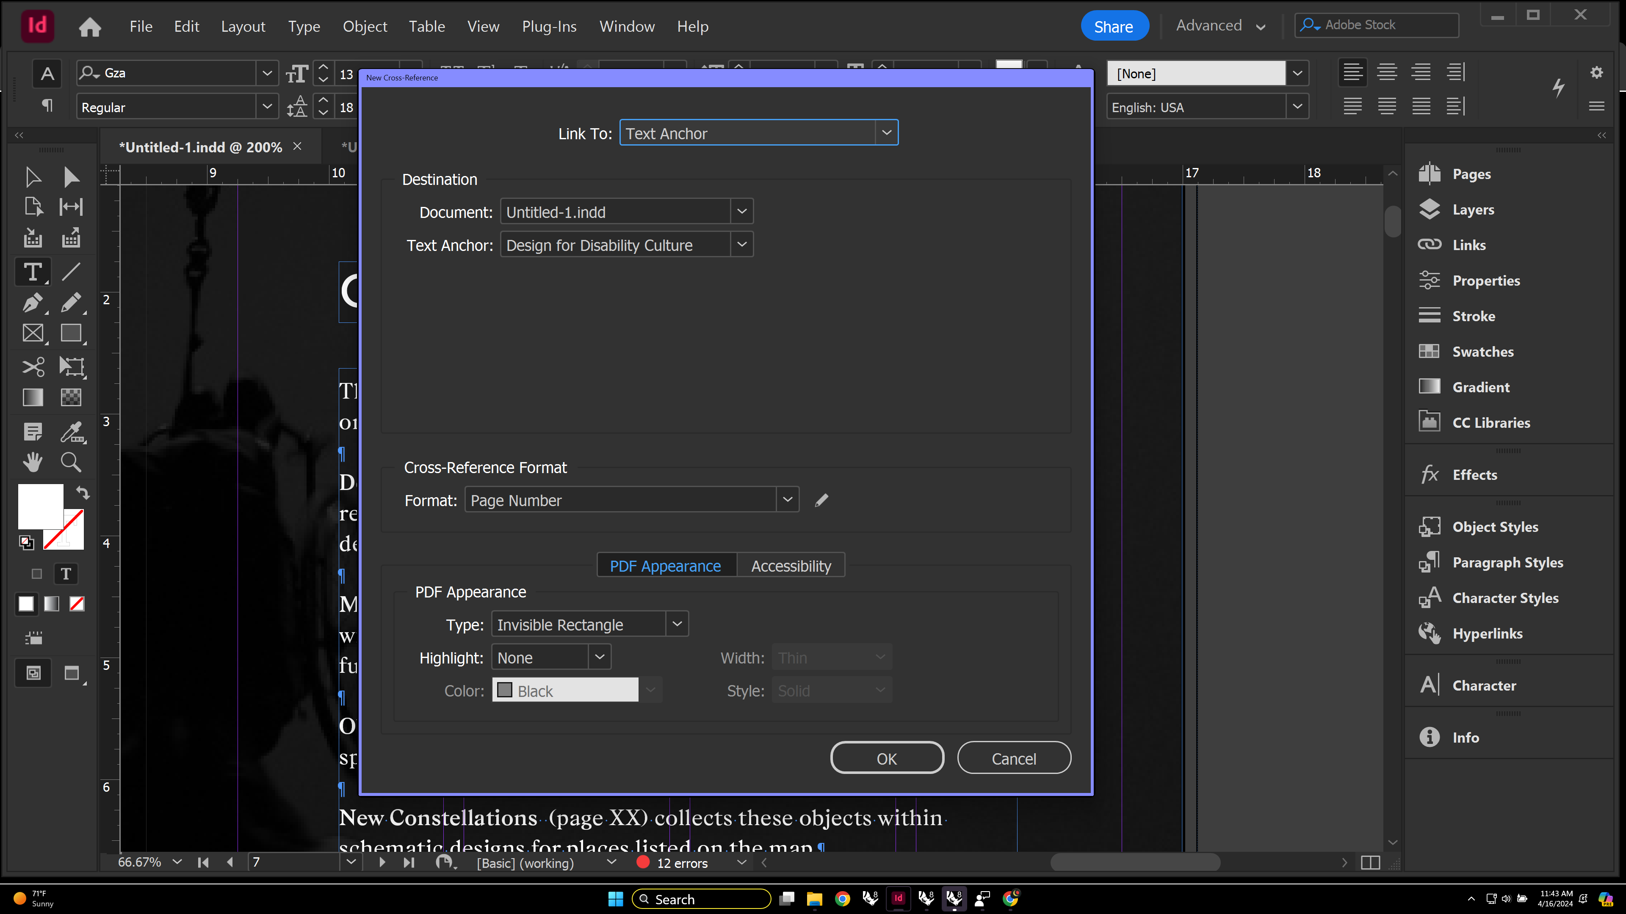The height and width of the screenshot is (914, 1626).
Task: Open the Character Styles panel
Action: (x=1505, y=597)
